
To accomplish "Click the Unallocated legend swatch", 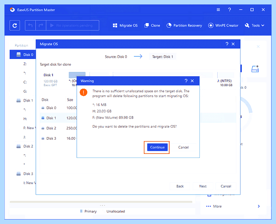I will tap(104, 211).
